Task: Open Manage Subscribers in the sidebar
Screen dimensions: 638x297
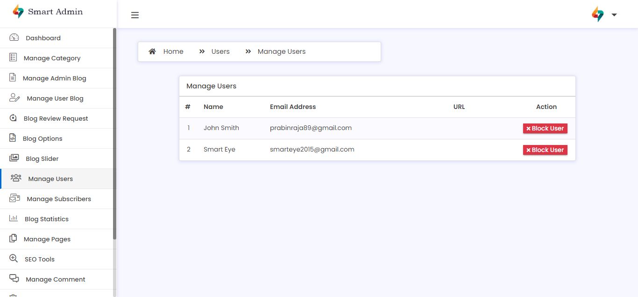Action: (59, 199)
